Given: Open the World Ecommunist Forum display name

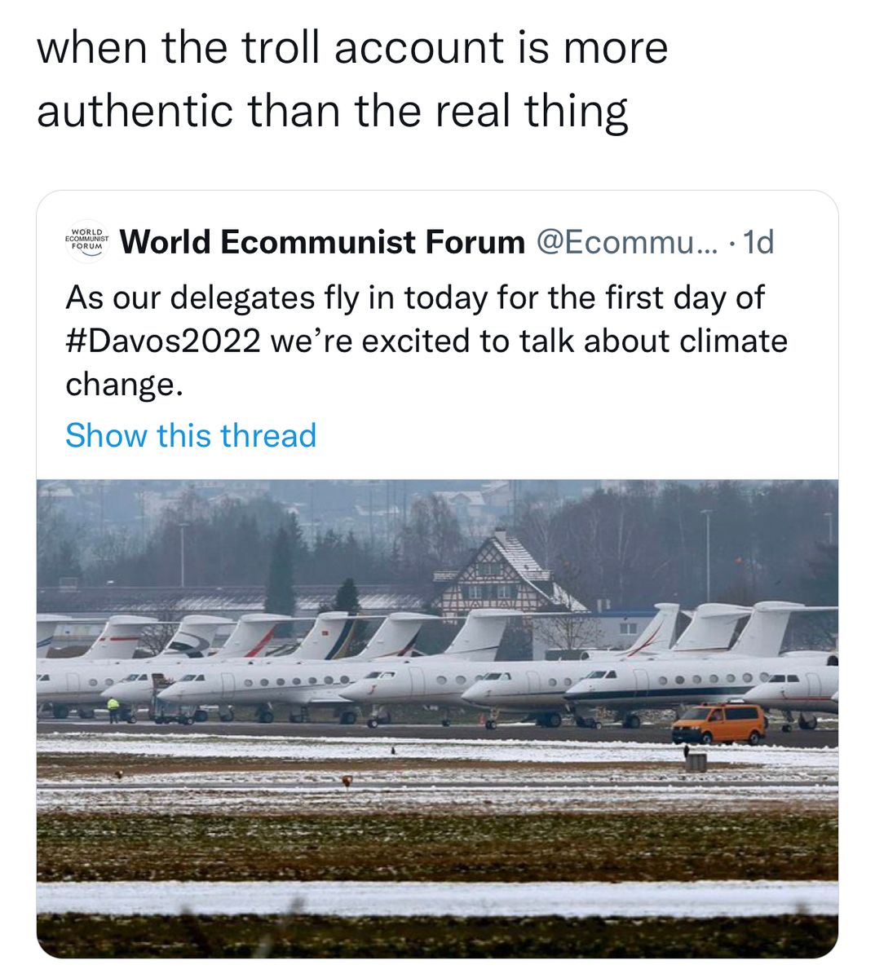Looking at the screenshot, I should [323, 242].
